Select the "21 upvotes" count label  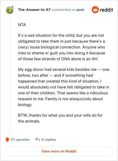pyautogui.click(x=20, y=140)
